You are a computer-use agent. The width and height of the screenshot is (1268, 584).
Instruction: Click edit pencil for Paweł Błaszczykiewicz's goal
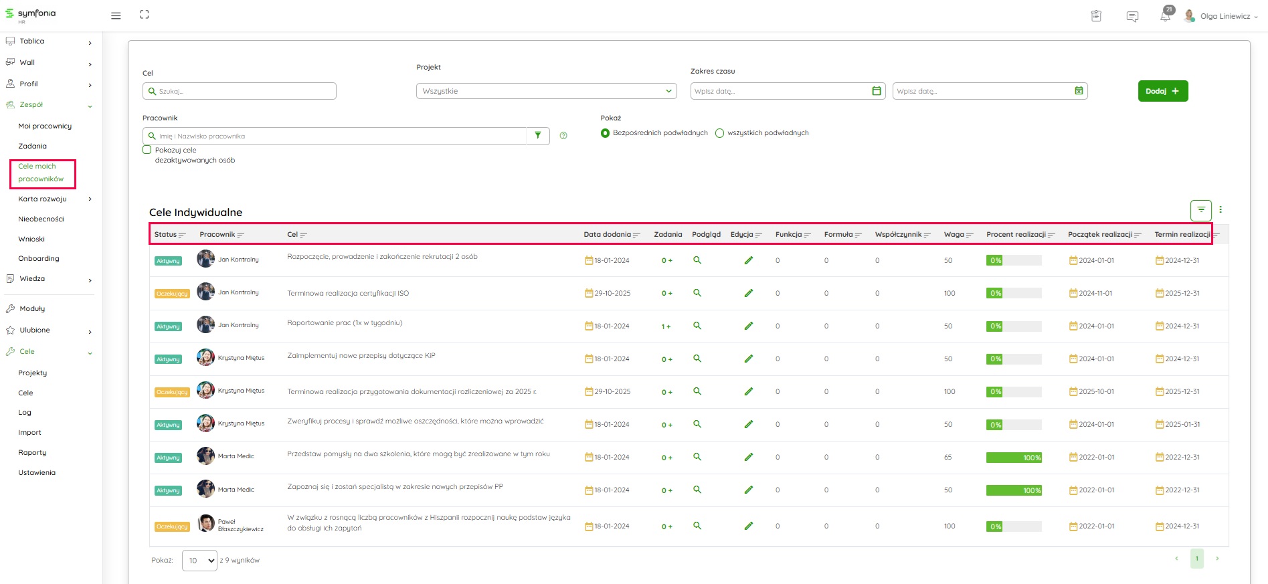coord(749,526)
